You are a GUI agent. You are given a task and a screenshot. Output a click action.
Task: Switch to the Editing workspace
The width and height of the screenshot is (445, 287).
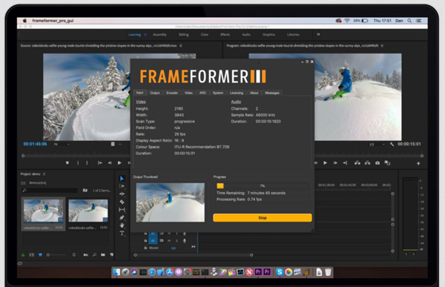click(184, 35)
